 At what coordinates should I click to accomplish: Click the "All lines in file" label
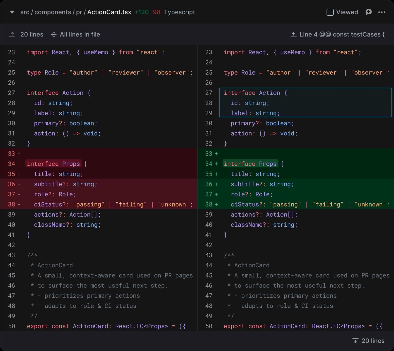[80, 34]
